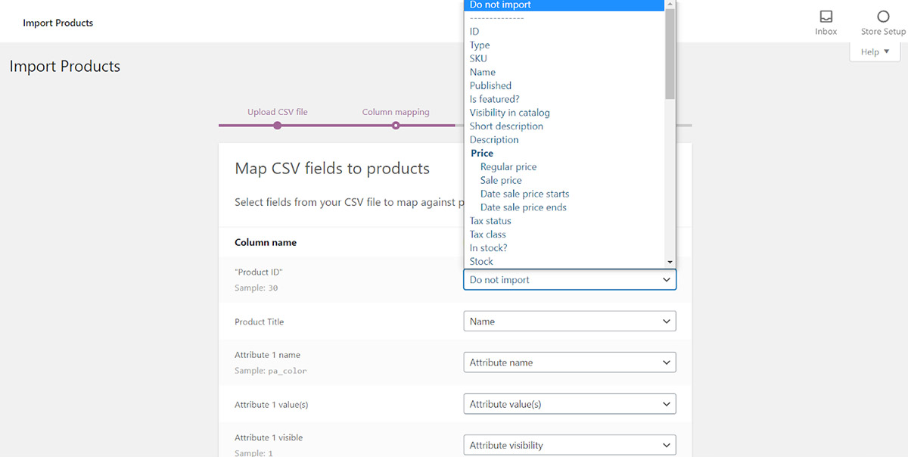The image size is (908, 457).
Task: Expand the Attribute value(s) dropdown
Action: [569, 404]
